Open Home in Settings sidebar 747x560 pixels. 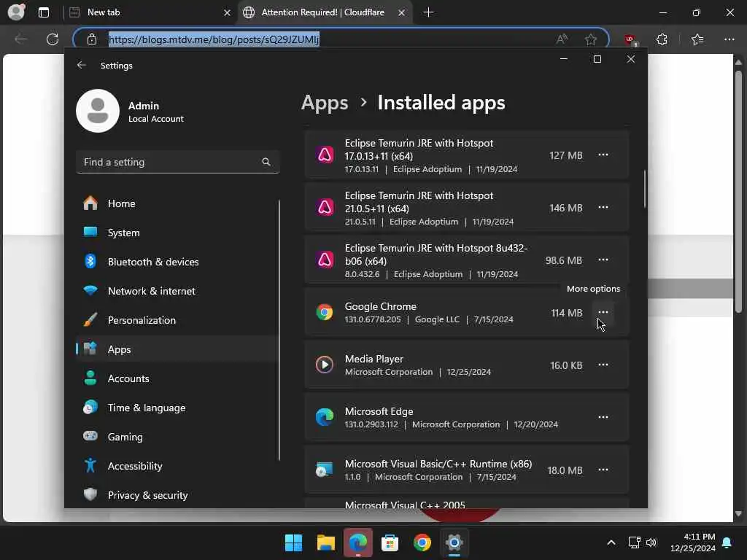[x=177, y=203]
